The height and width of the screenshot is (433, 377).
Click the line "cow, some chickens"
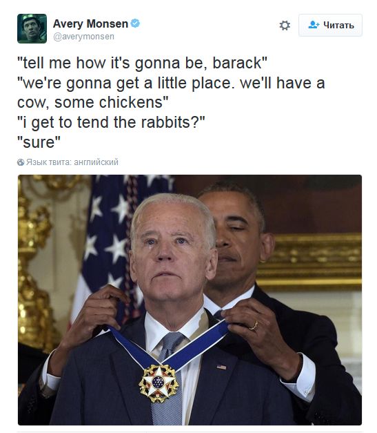click(92, 102)
